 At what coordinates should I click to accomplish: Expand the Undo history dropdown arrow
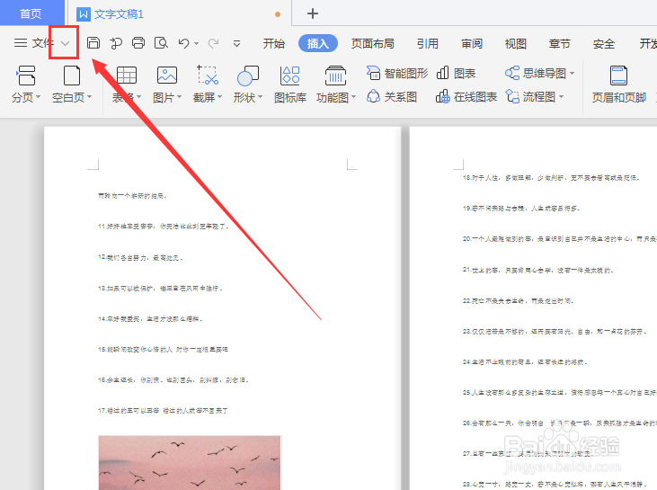click(196, 43)
